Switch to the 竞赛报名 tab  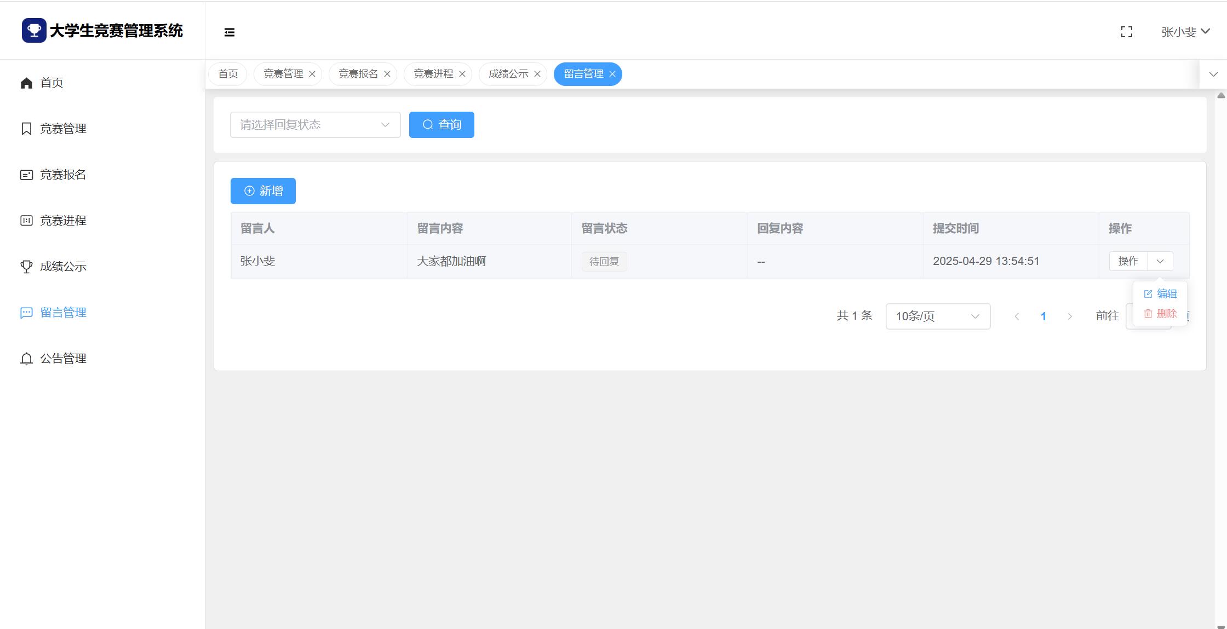(358, 74)
